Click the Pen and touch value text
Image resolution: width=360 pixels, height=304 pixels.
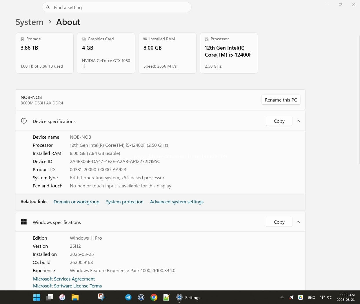coord(120,186)
